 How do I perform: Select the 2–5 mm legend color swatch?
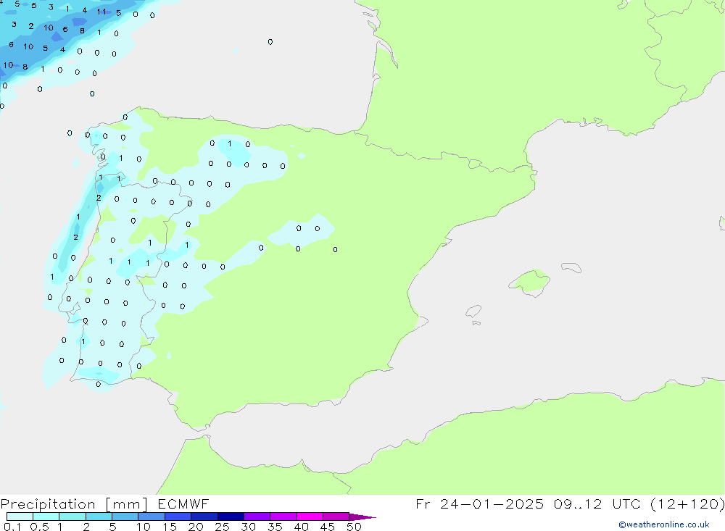pos(99,517)
